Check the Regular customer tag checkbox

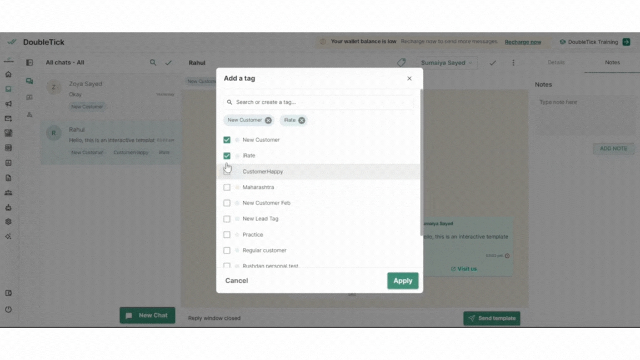click(227, 251)
